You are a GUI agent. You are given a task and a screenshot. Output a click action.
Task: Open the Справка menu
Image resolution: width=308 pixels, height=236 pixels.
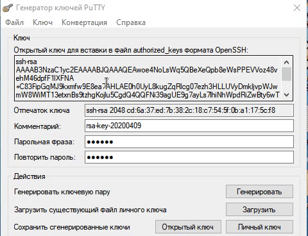pos(131,22)
